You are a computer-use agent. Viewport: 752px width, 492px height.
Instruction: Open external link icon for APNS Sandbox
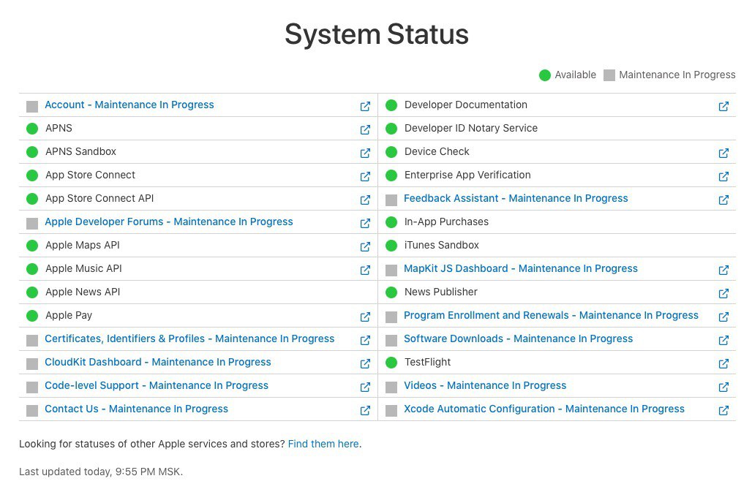point(365,154)
